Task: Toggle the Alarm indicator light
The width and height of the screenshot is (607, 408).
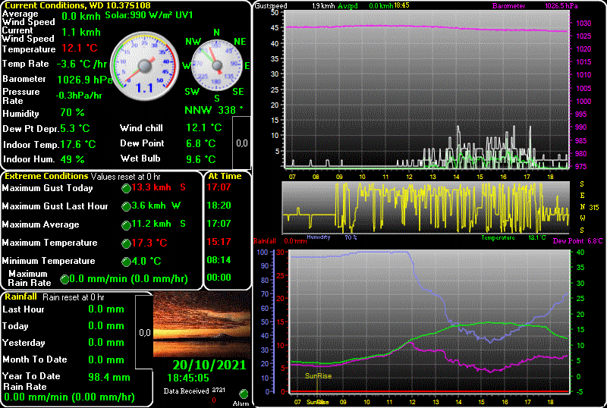Action: click(244, 394)
